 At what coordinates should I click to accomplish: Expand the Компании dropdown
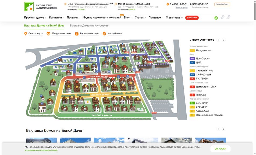coord(56,17)
